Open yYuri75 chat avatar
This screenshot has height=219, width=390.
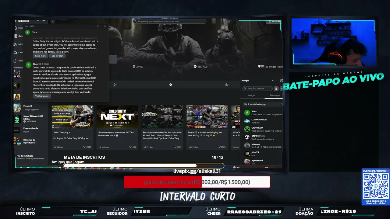click(247, 154)
